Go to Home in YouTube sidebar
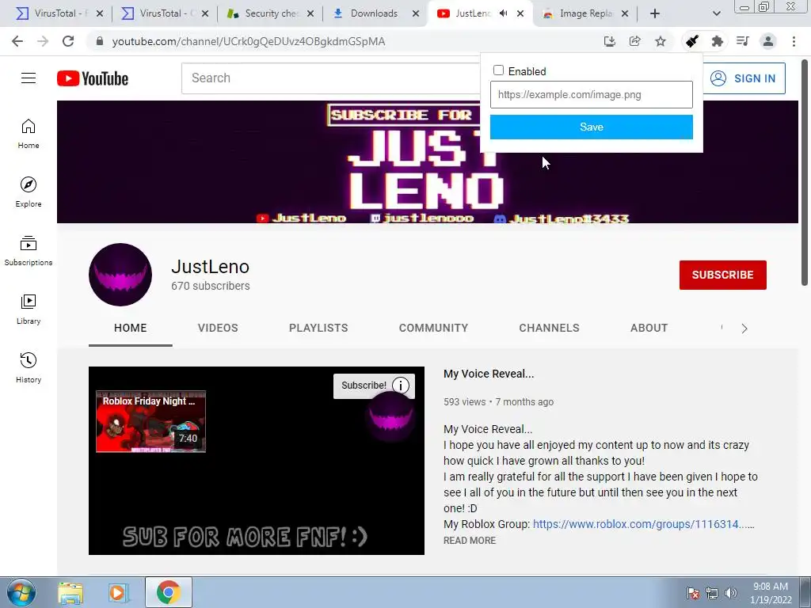The width and height of the screenshot is (811, 608). tap(29, 135)
